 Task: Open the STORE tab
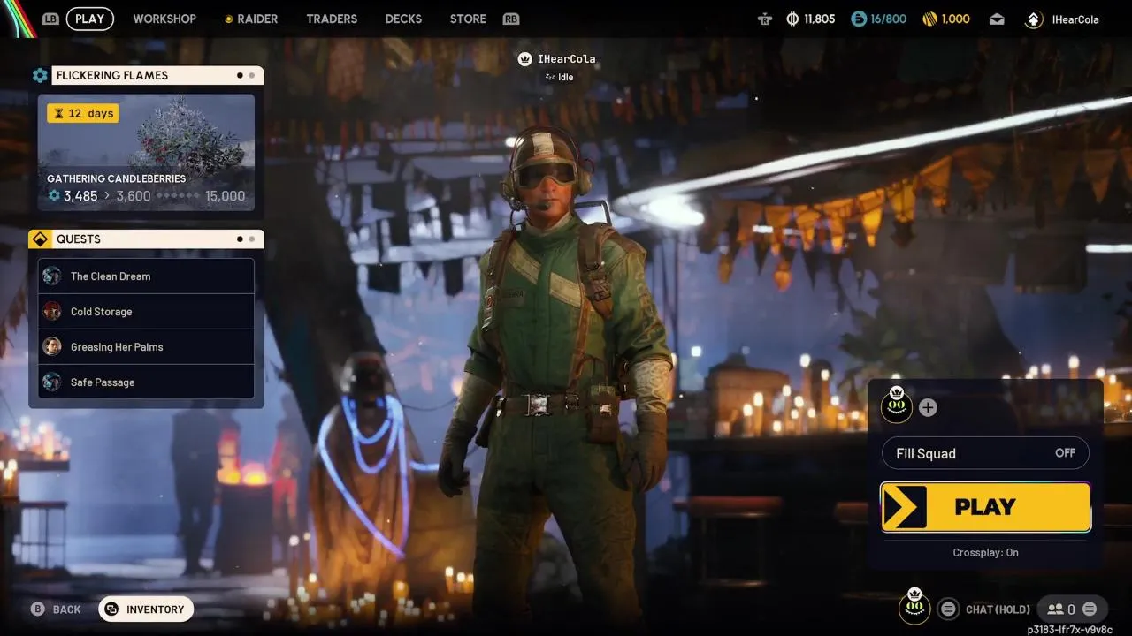click(468, 19)
